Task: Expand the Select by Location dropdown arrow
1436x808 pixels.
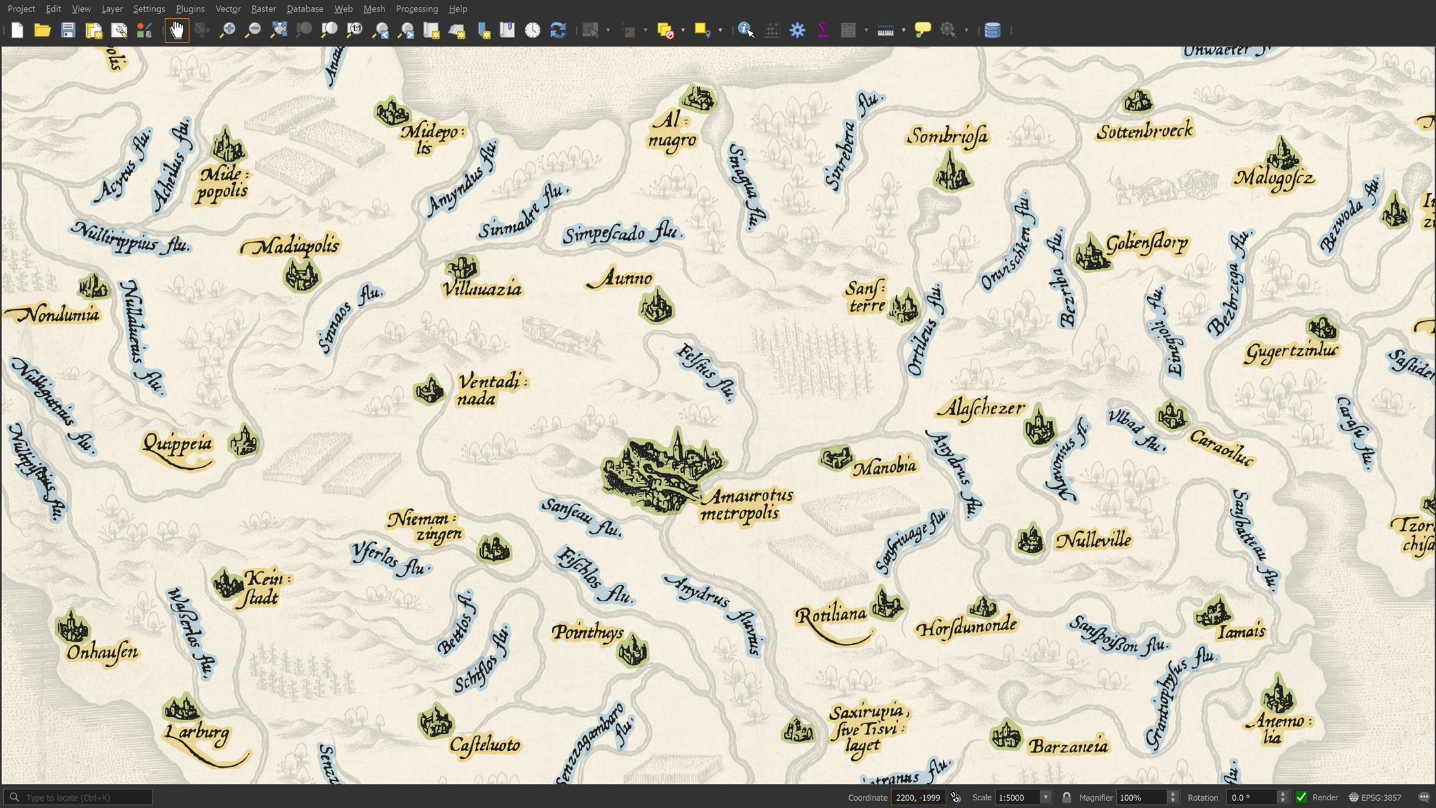Action: pyautogui.click(x=720, y=30)
